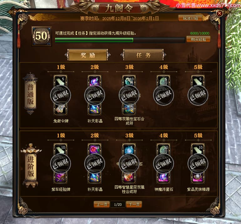Screen dimensions: 241x224
Task: Click the 四等双属性宝石合成符 icon in normal level 3
Action: [129, 110]
